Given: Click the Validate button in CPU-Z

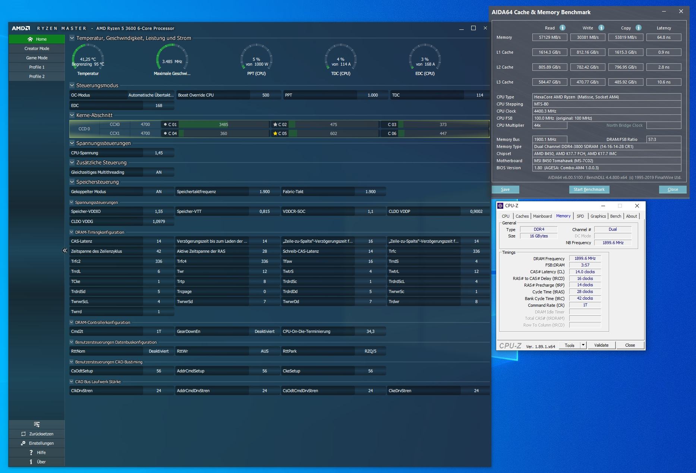Looking at the screenshot, I should click(x=601, y=345).
